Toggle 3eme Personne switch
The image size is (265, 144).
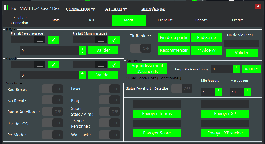click(109, 123)
